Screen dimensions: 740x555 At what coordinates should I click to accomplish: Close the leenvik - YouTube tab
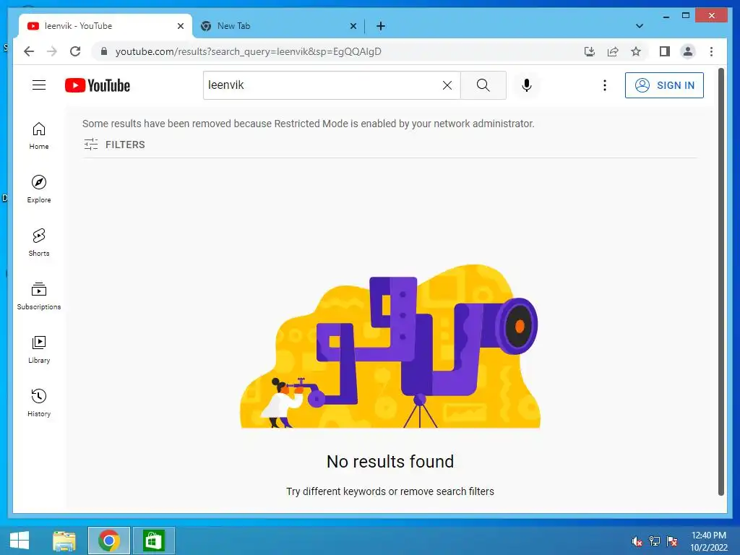click(x=180, y=26)
